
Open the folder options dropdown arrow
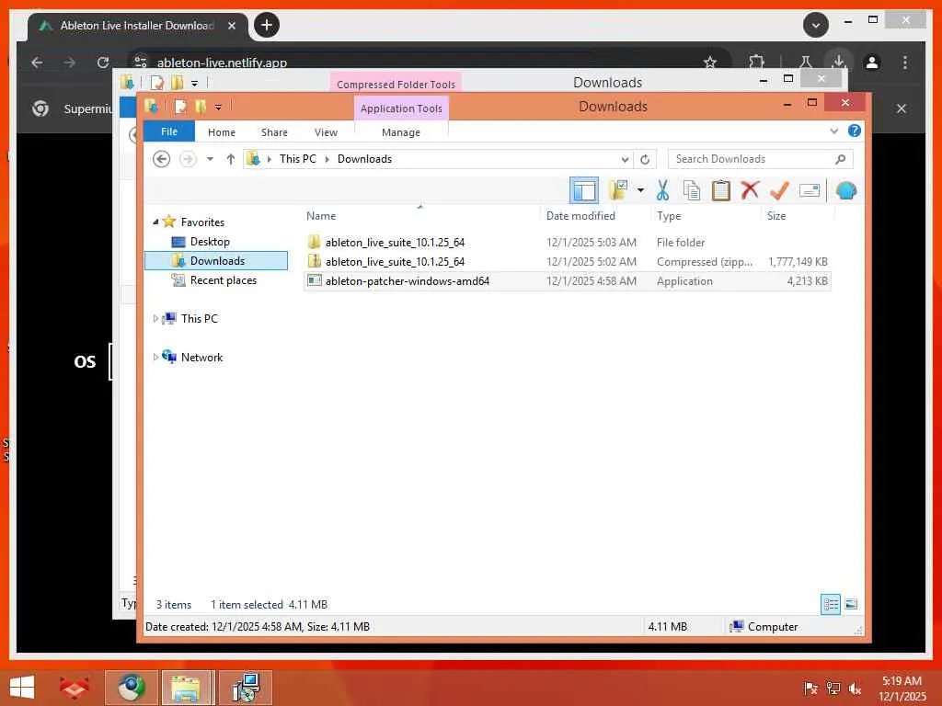[x=640, y=190]
